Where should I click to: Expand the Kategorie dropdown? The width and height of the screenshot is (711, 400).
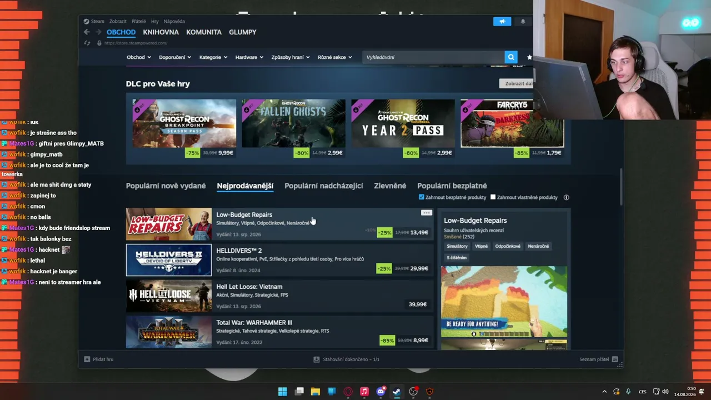[213, 57]
